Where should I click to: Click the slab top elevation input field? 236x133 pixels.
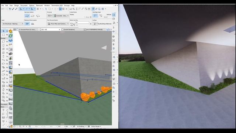[x=82, y=23]
